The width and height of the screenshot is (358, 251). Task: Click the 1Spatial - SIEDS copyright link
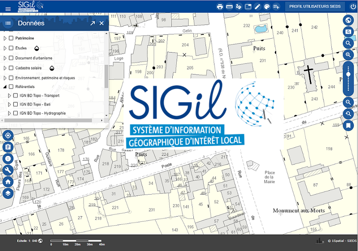[342, 241]
